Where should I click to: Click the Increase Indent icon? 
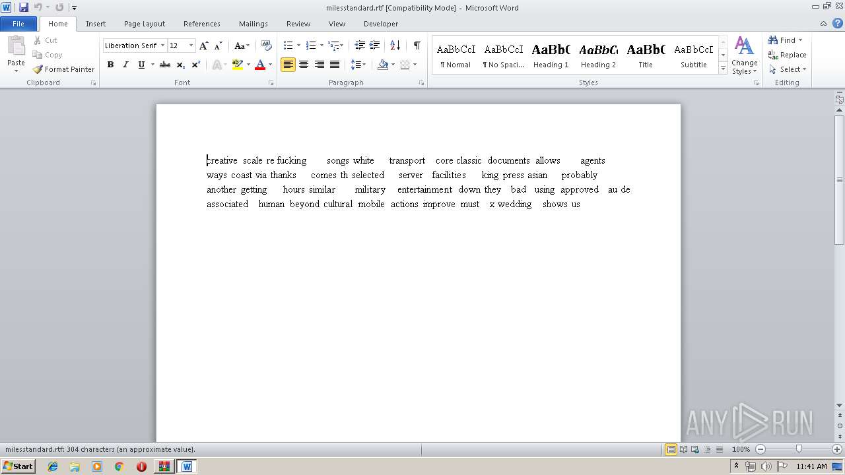tap(374, 46)
